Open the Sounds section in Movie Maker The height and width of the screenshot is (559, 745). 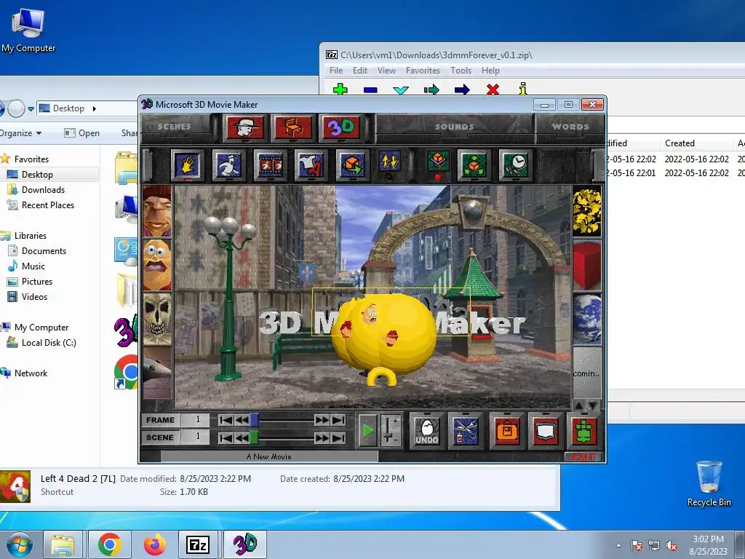coord(454,127)
